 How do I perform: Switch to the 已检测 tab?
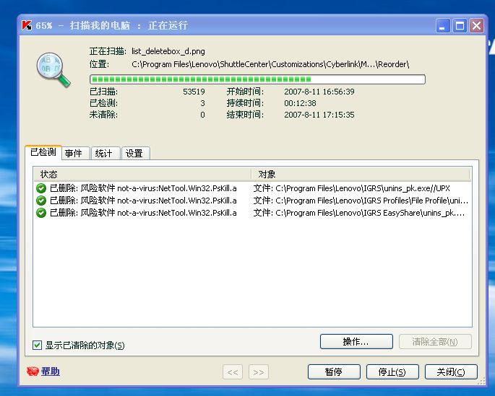coord(43,152)
